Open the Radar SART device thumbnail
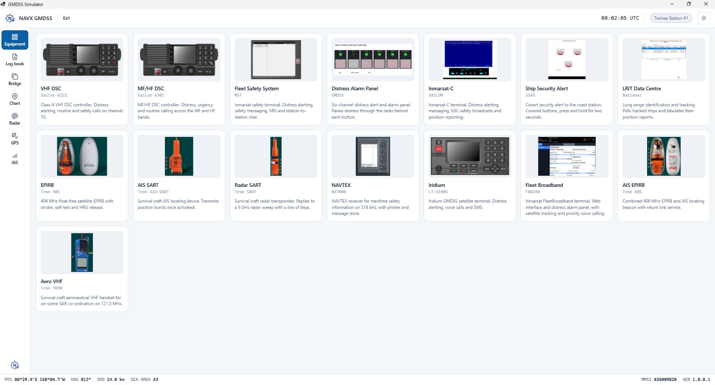715x385 pixels. [x=276, y=156]
